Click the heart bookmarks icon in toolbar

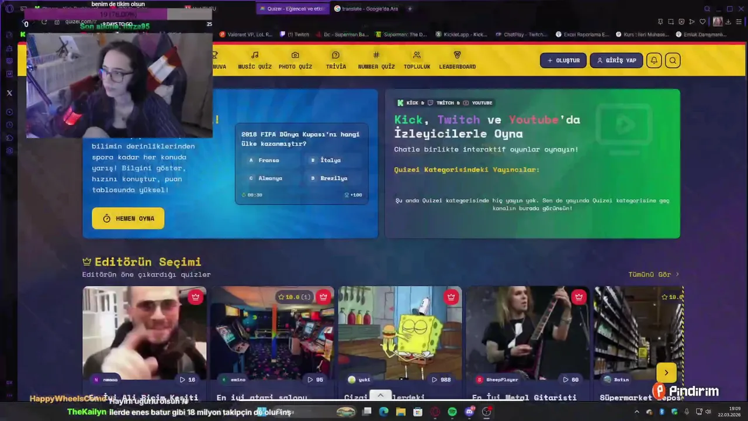(703, 22)
